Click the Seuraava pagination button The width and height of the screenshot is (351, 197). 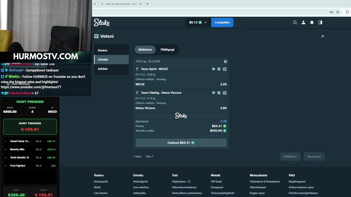[314, 157]
